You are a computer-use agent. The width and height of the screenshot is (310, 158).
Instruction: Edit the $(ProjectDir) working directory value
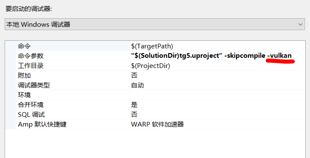(217, 65)
